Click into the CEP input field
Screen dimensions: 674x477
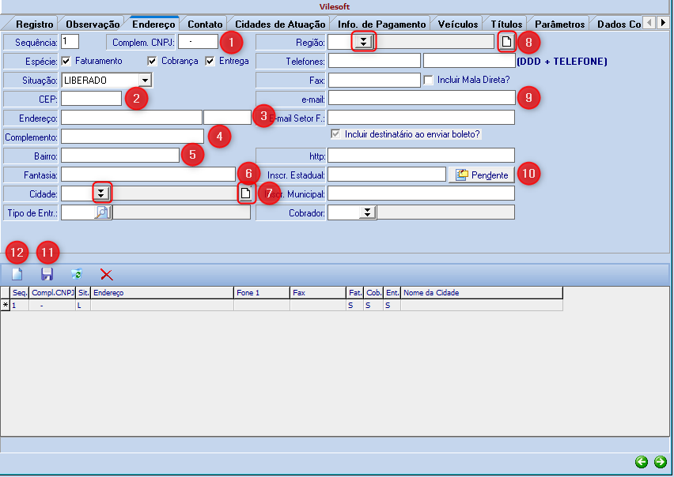click(x=91, y=99)
